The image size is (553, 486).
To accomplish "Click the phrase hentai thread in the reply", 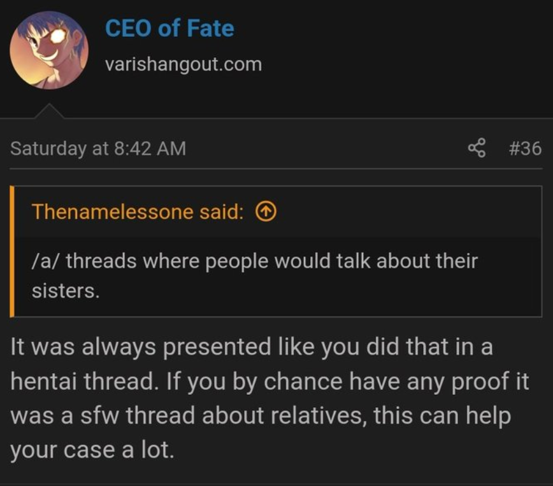I will 83,382.
